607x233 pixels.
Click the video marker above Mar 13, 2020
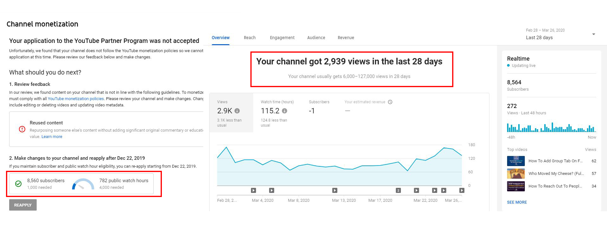pos(335,190)
